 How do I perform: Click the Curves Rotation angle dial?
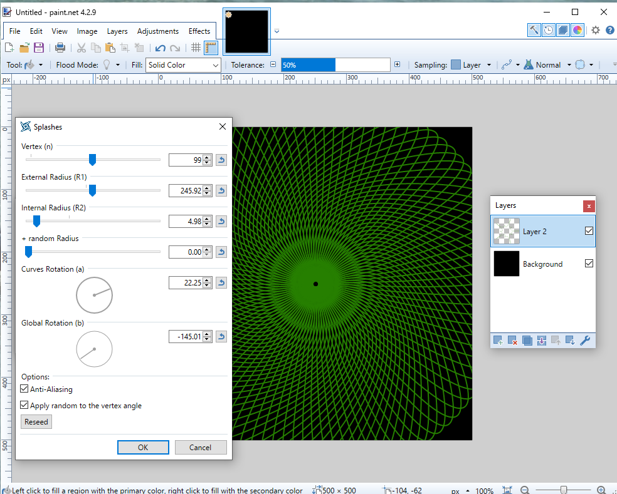tap(95, 295)
